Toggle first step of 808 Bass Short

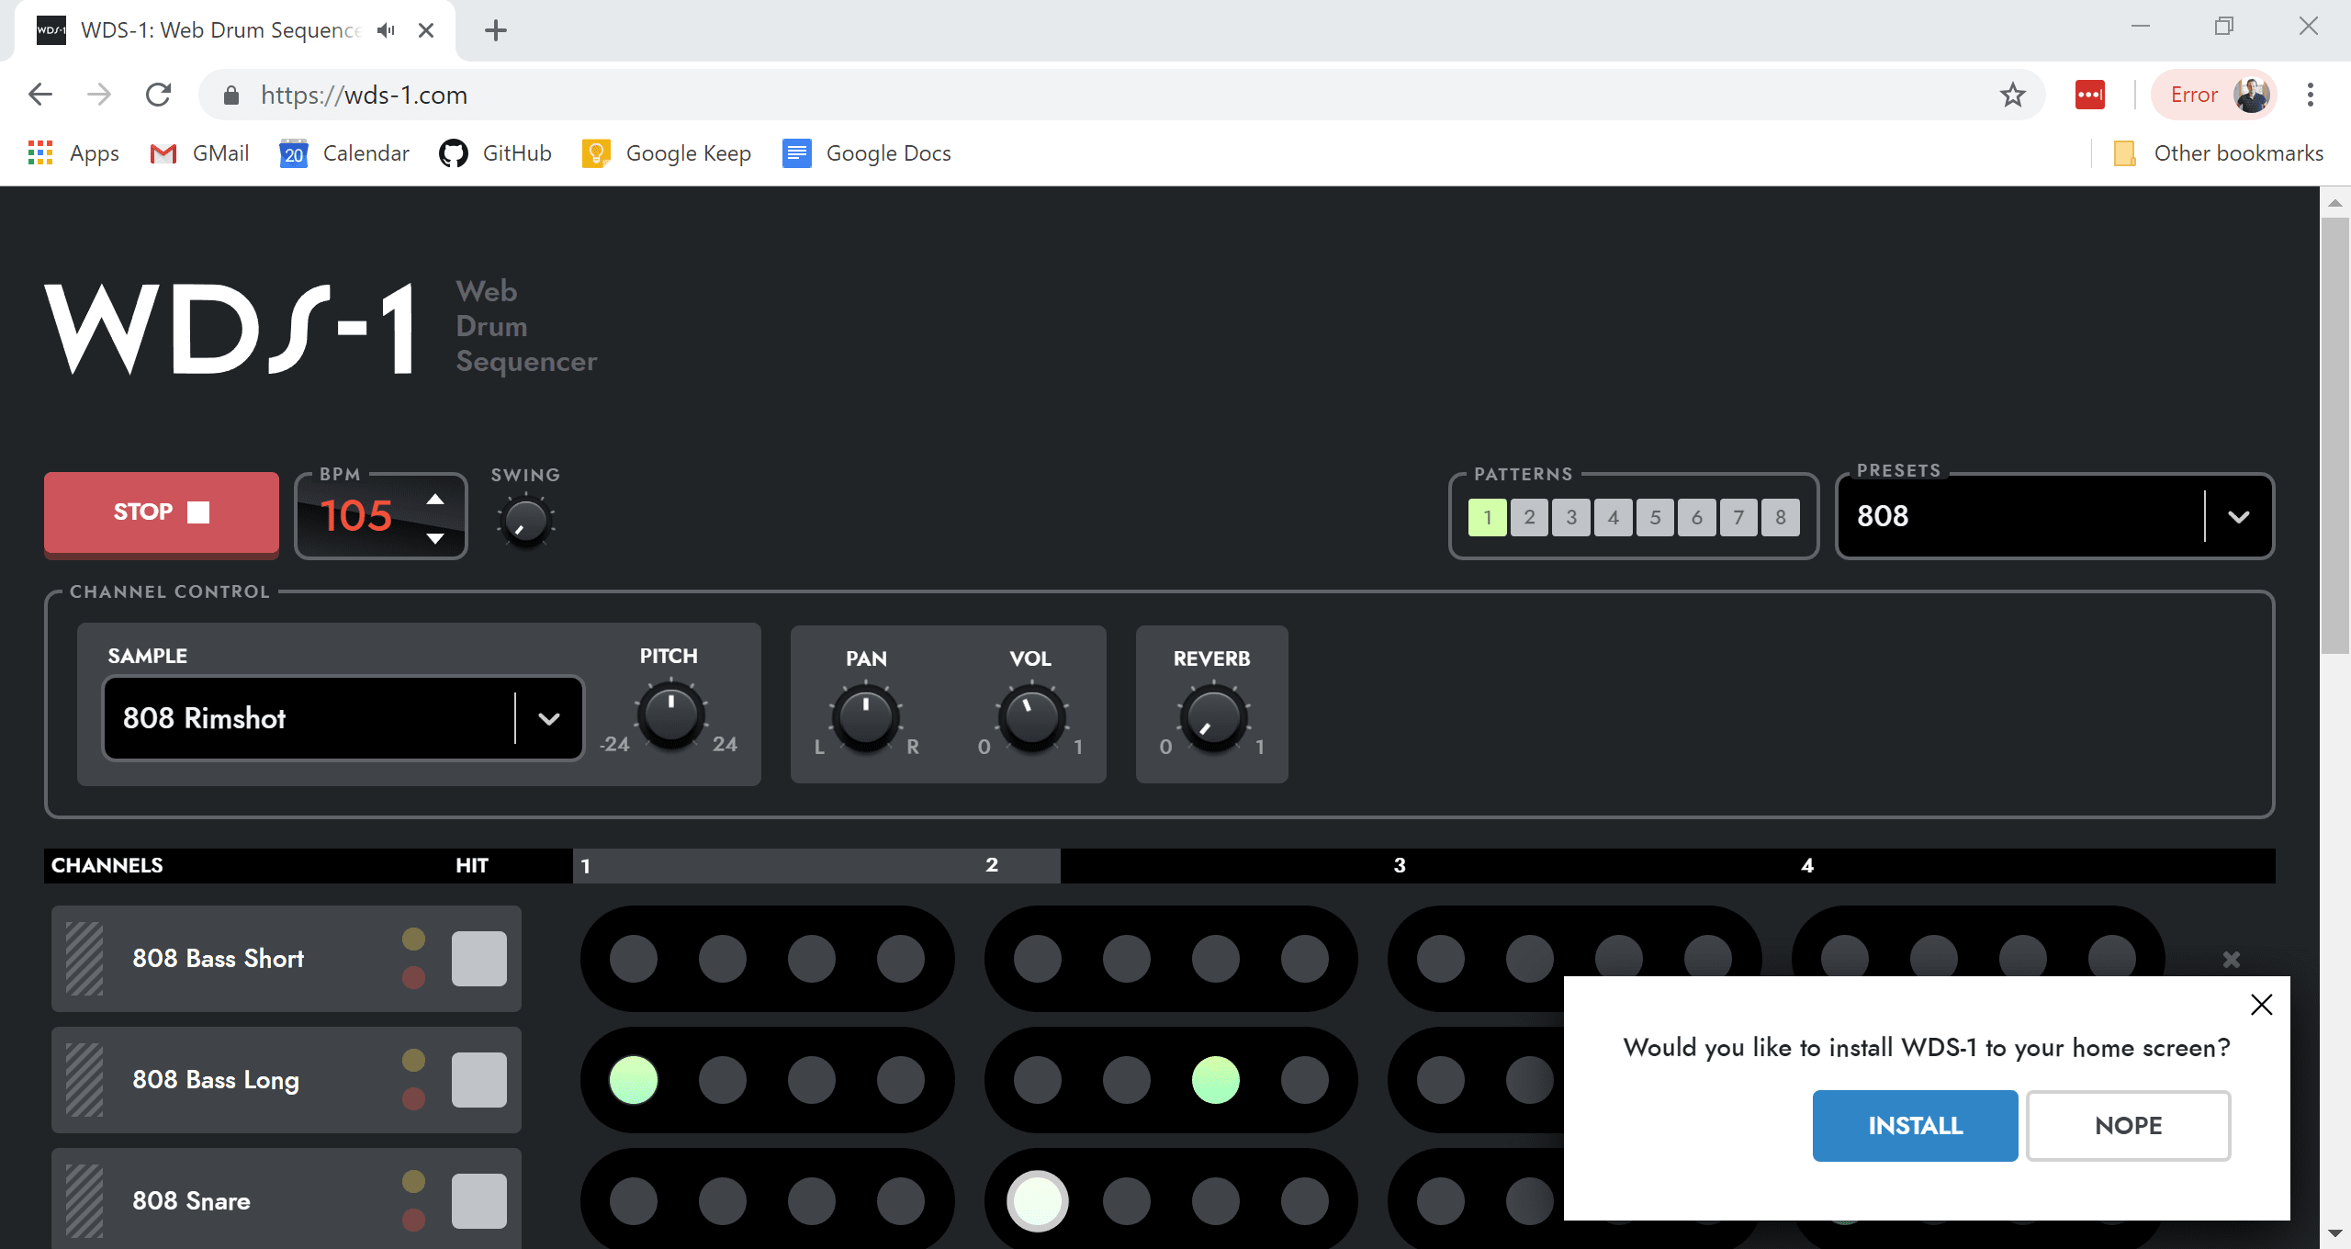(x=634, y=959)
